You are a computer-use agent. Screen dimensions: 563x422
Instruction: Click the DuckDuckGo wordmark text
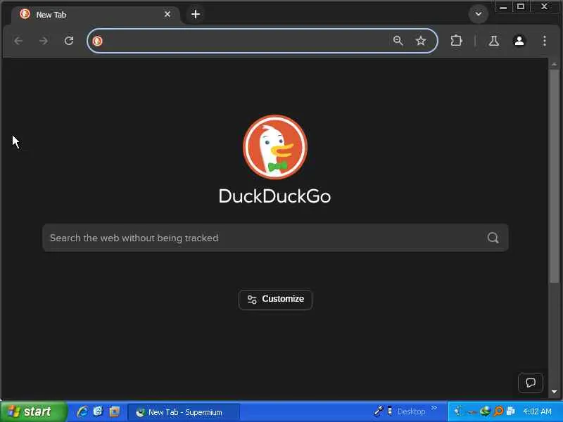click(274, 196)
